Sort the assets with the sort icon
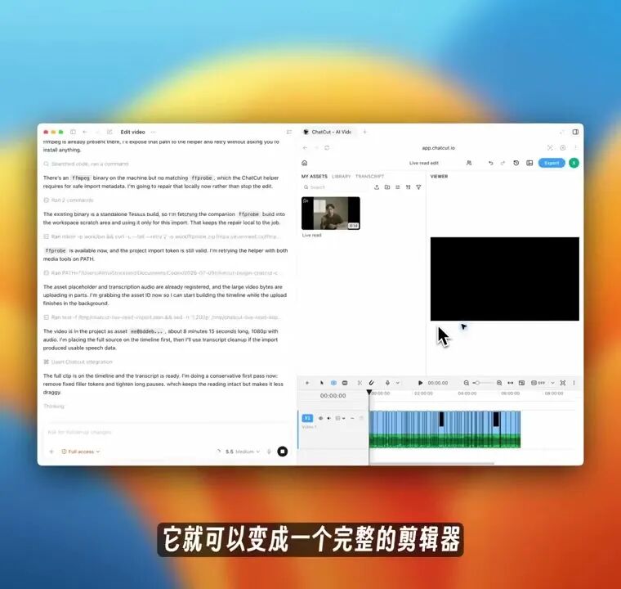 (x=408, y=187)
